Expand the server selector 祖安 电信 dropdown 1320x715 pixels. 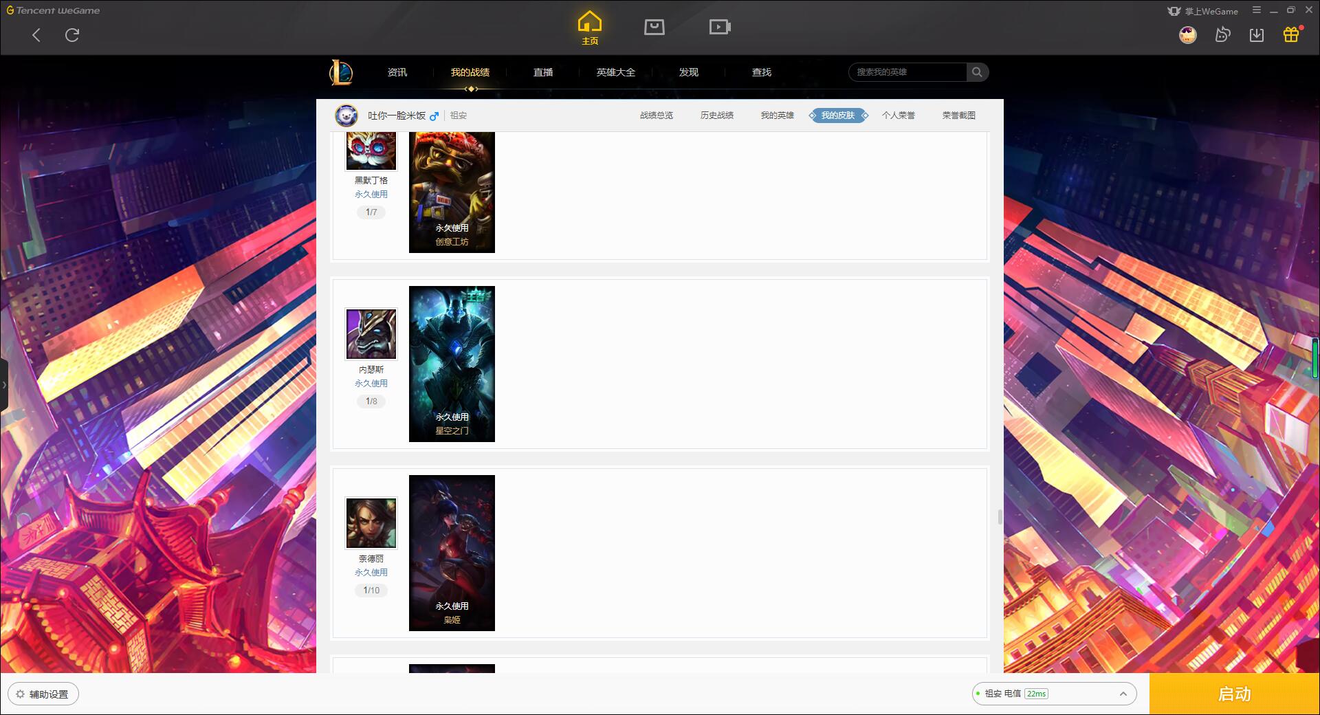point(1055,694)
